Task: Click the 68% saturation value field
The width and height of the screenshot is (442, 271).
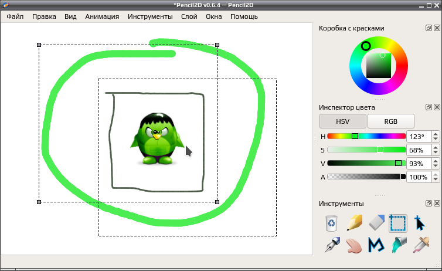Action: point(419,150)
